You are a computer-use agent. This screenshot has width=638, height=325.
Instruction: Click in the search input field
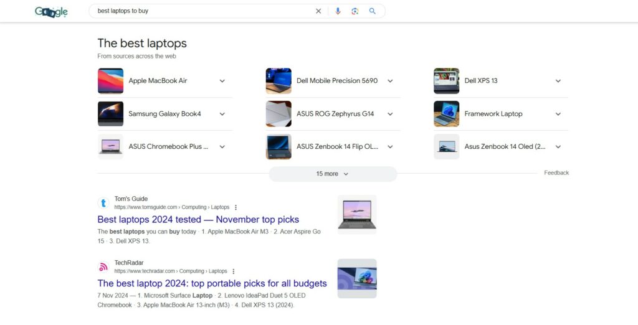[x=199, y=11]
